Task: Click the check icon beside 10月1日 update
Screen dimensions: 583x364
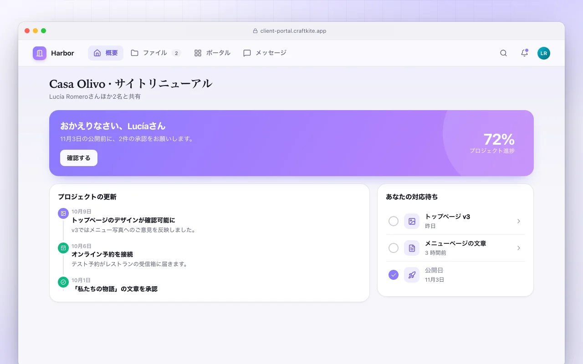Action: (x=63, y=282)
